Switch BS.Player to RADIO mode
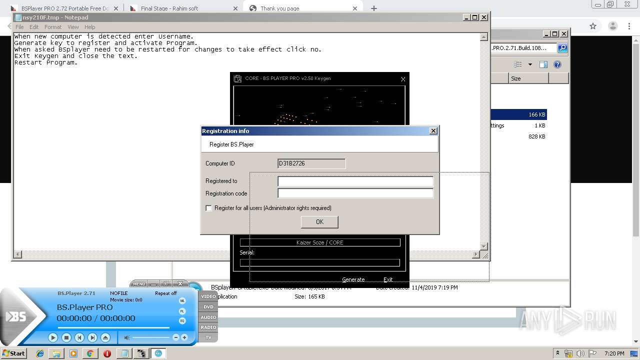This screenshot has height=360, width=640. 208,327
